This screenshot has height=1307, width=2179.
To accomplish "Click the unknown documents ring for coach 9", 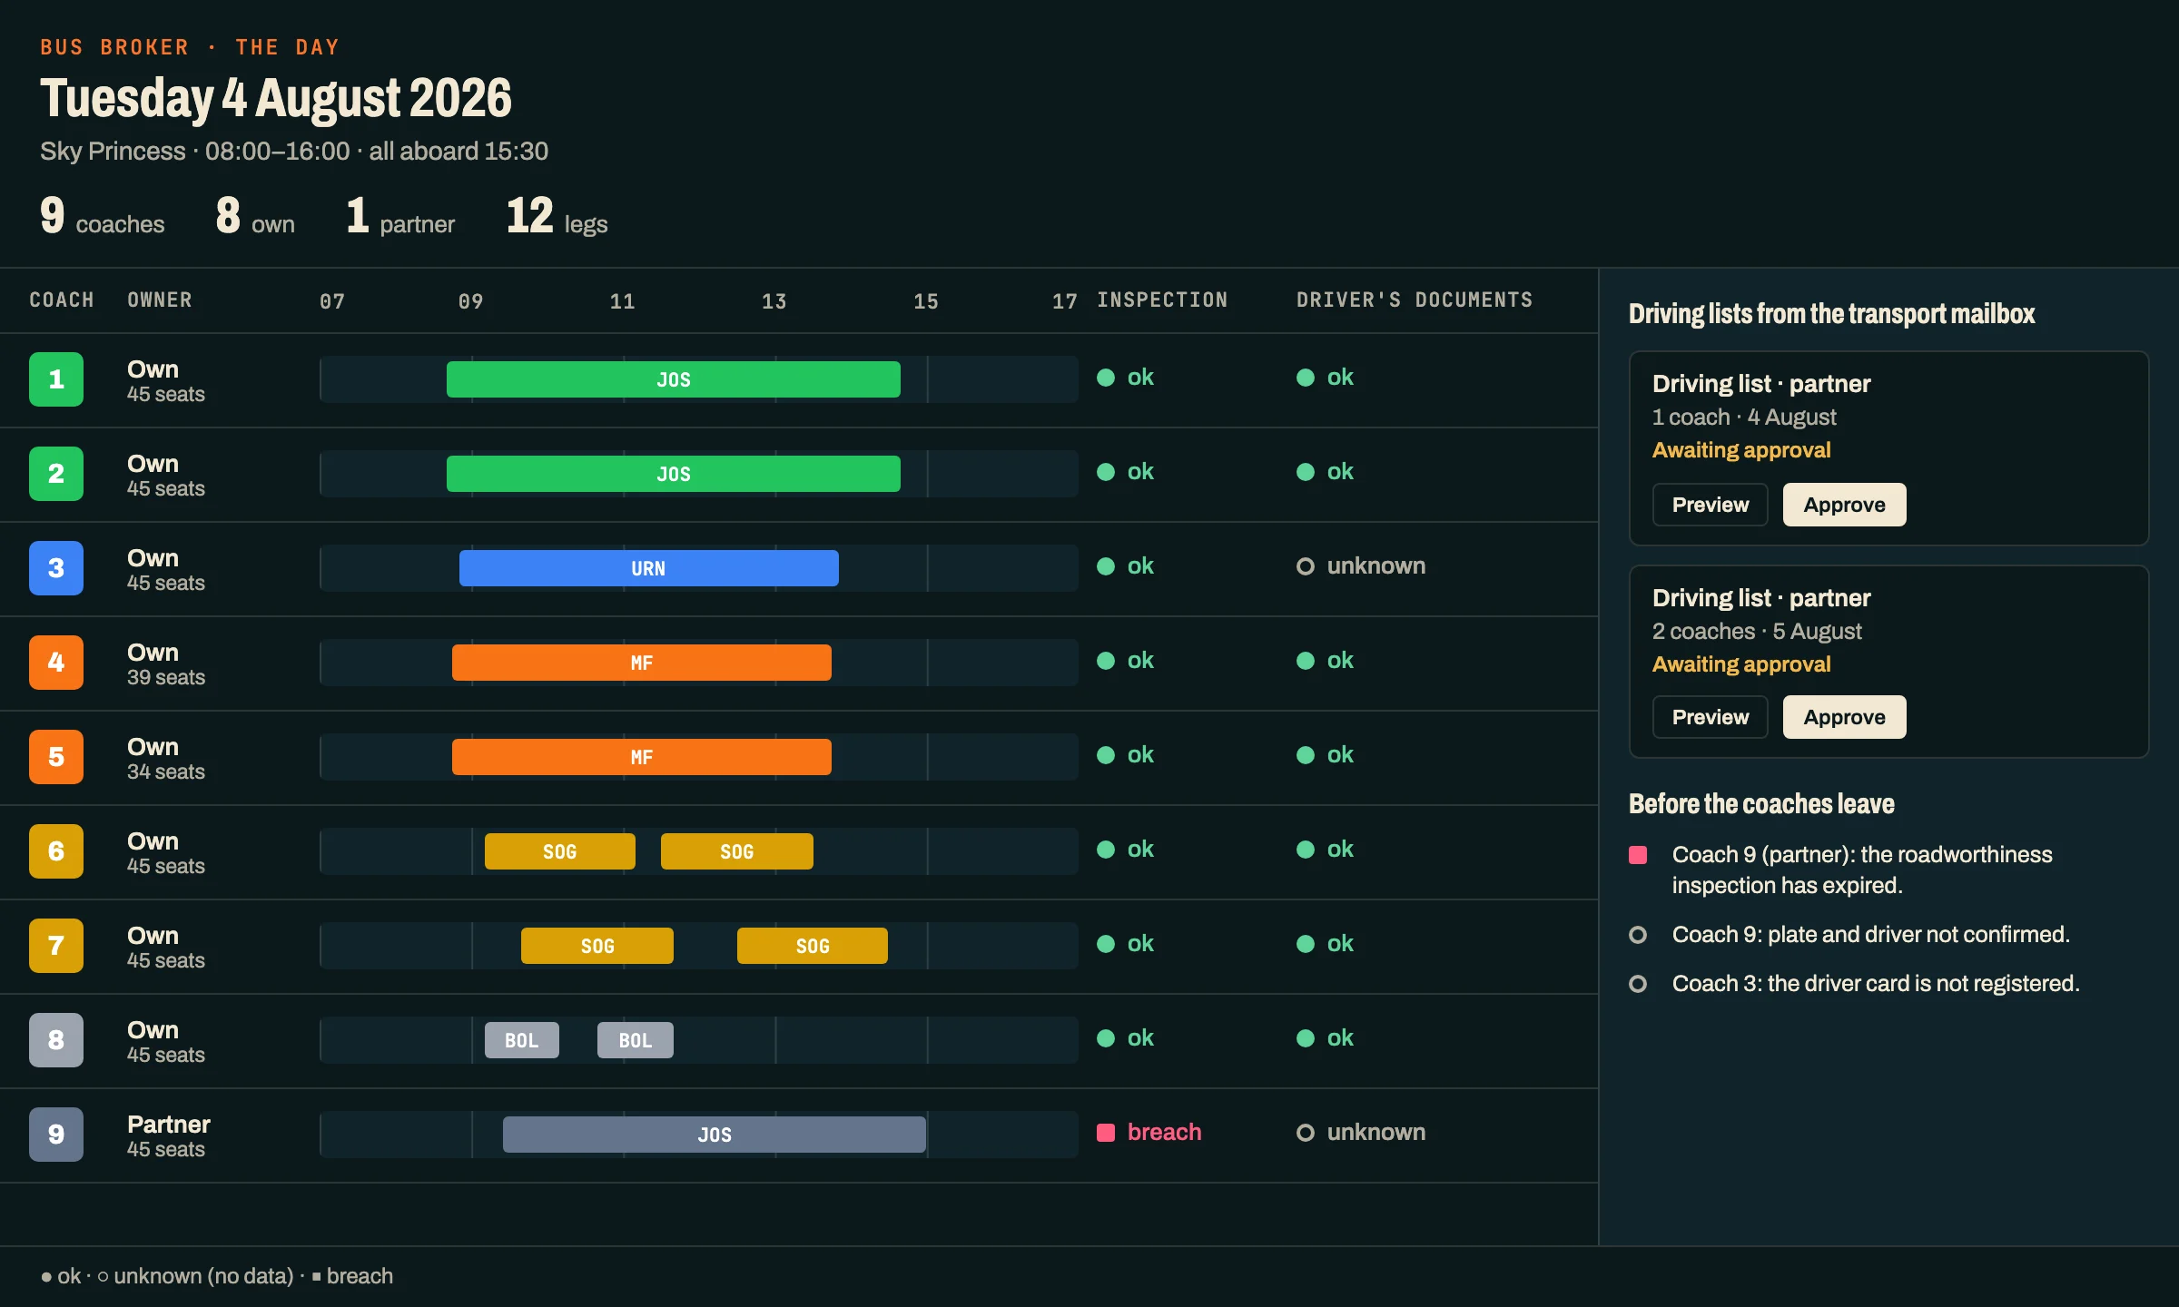I will point(1306,1133).
